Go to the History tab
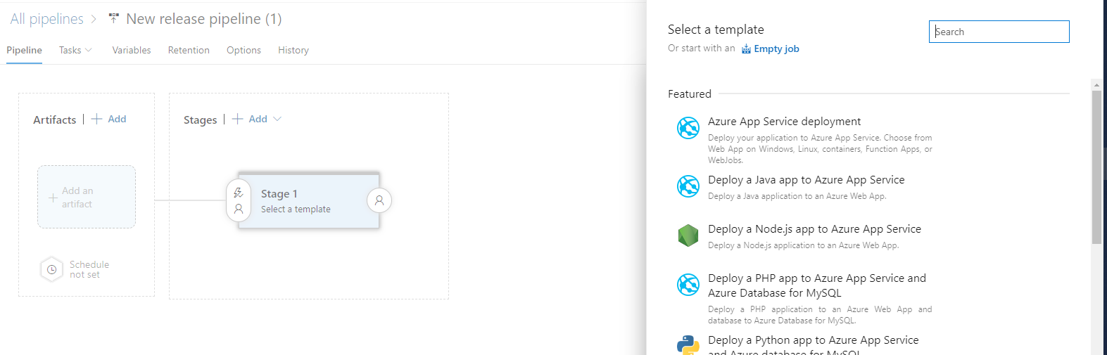The height and width of the screenshot is (355, 1107). point(293,50)
